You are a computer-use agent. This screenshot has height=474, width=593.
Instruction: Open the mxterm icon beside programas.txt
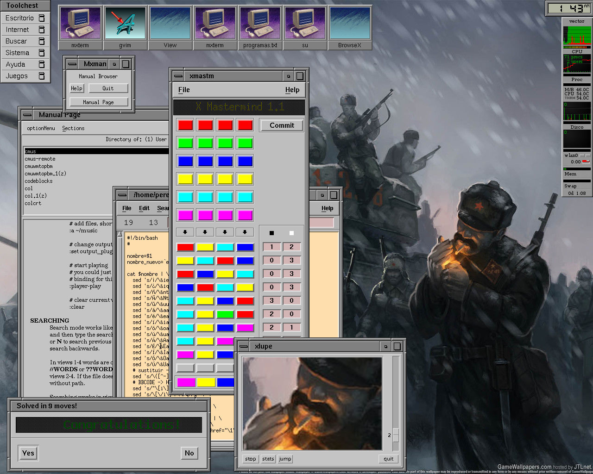pos(215,27)
